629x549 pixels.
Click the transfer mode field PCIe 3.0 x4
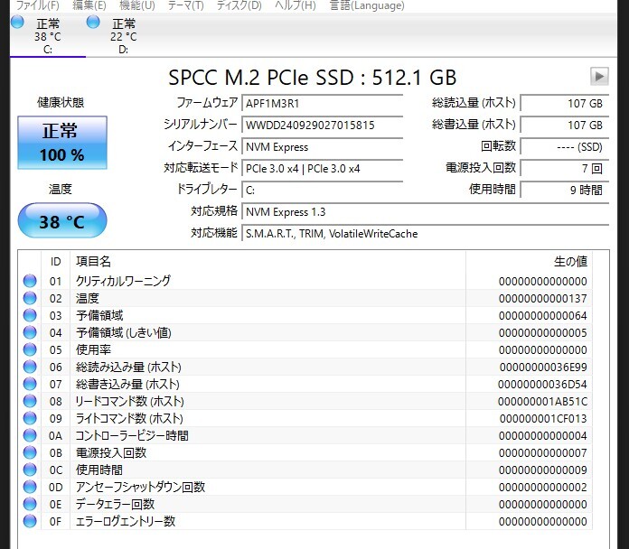[x=322, y=168]
